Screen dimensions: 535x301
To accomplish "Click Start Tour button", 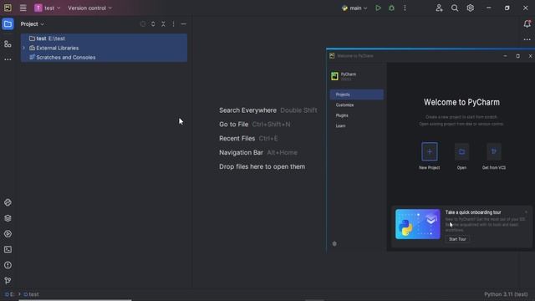I will (x=457, y=239).
